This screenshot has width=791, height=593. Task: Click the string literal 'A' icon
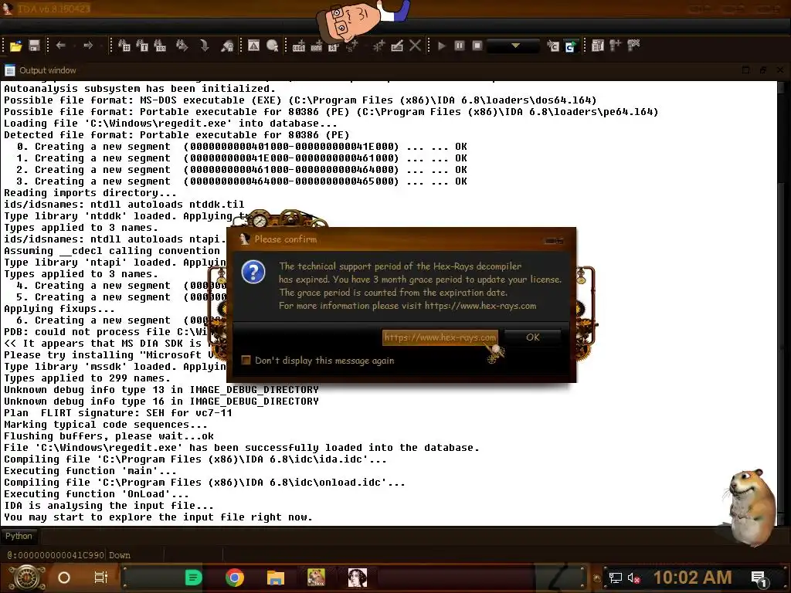tap(334, 47)
